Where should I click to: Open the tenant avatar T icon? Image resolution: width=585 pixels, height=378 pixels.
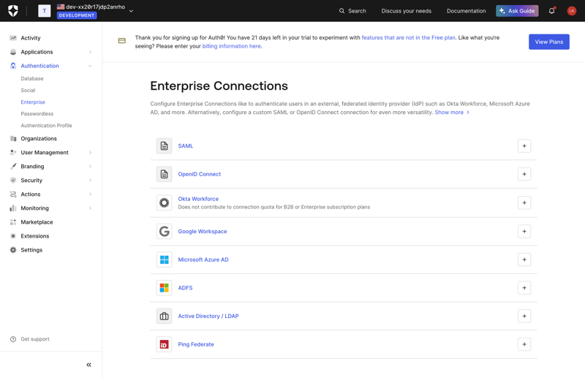click(x=45, y=11)
